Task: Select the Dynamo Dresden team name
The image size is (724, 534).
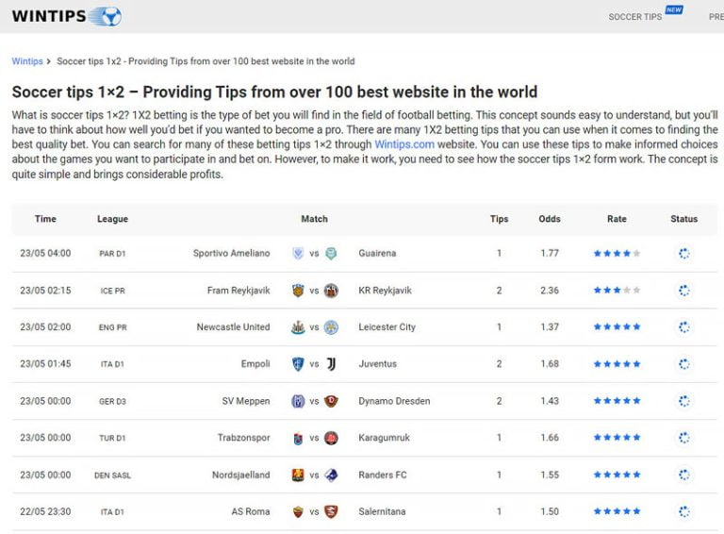Action: (394, 401)
